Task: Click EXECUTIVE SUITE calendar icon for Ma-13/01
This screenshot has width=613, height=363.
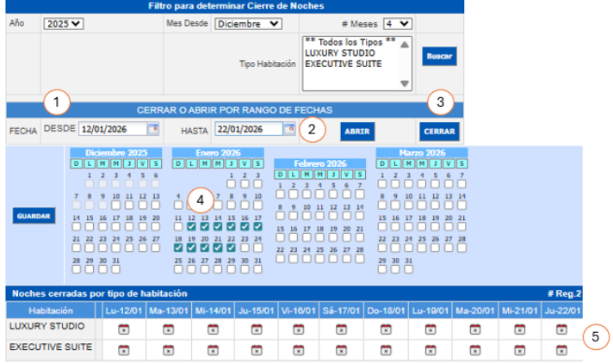Action: [167, 348]
